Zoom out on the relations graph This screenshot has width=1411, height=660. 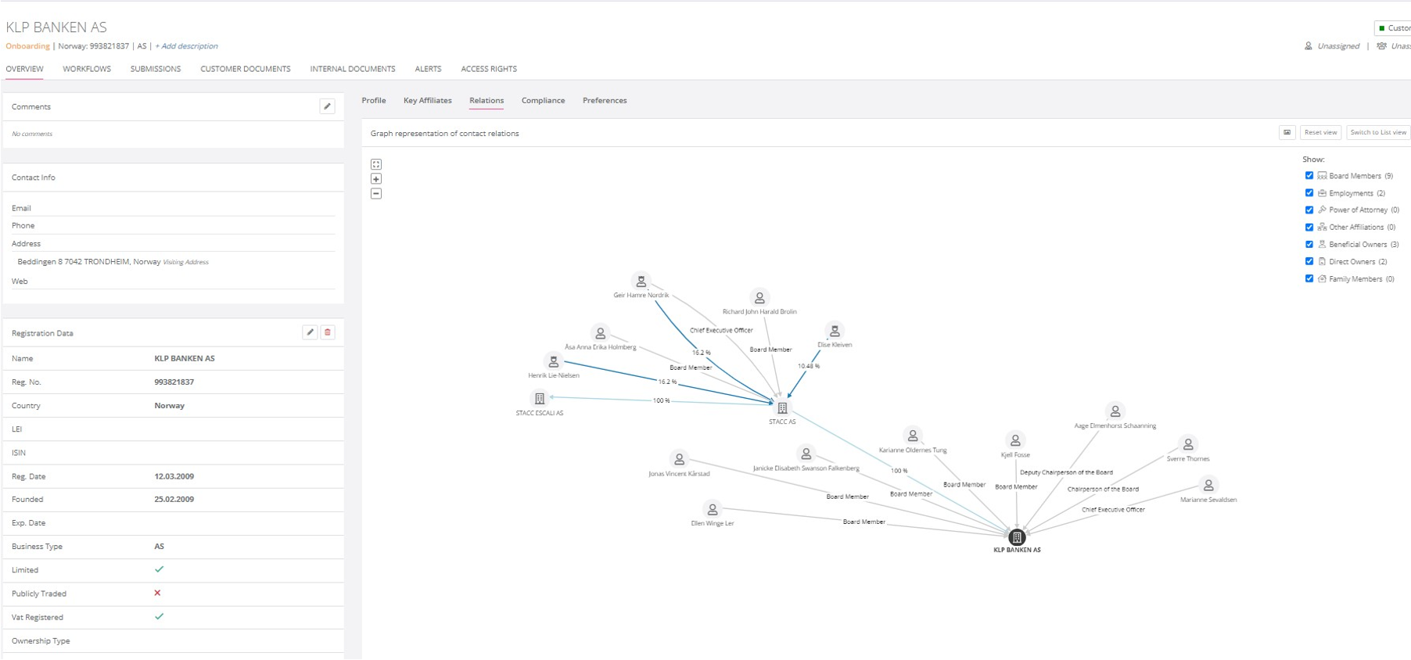(376, 193)
